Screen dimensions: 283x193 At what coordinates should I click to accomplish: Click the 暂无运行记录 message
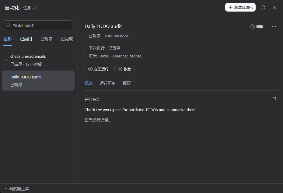(97, 120)
